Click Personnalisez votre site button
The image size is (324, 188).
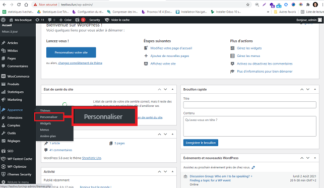coord(71,52)
